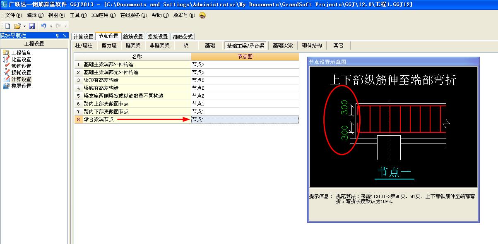Switch to the 箍筋公式 tab

[183, 37]
